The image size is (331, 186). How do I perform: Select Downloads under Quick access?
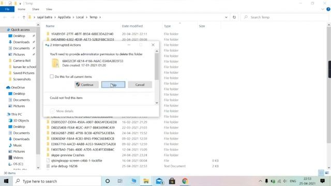point(21,42)
